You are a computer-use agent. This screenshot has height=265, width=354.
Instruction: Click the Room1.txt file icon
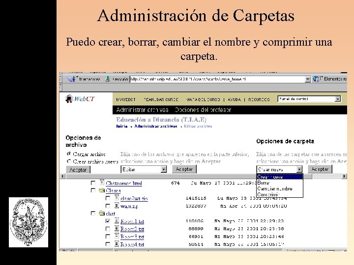[x=117, y=220]
